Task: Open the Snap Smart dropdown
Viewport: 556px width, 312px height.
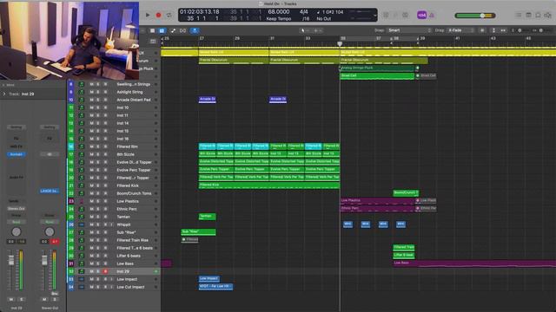Action: [409, 30]
